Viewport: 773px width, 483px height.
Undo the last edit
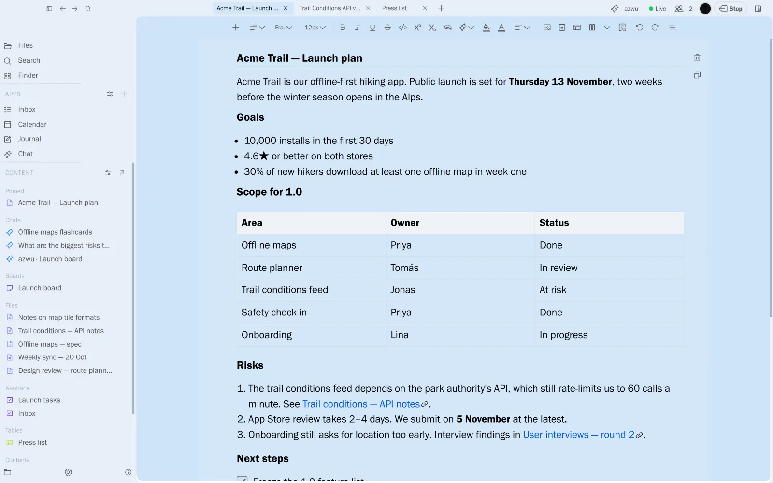pyautogui.click(x=640, y=28)
